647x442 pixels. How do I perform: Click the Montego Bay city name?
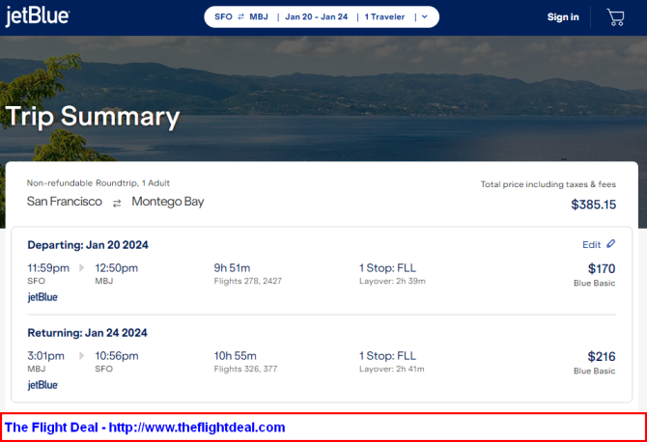[x=168, y=202]
